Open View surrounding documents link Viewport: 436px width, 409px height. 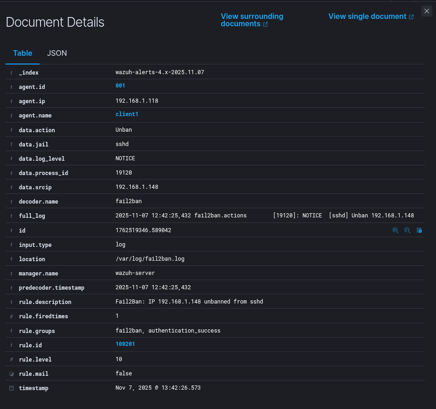(252, 20)
